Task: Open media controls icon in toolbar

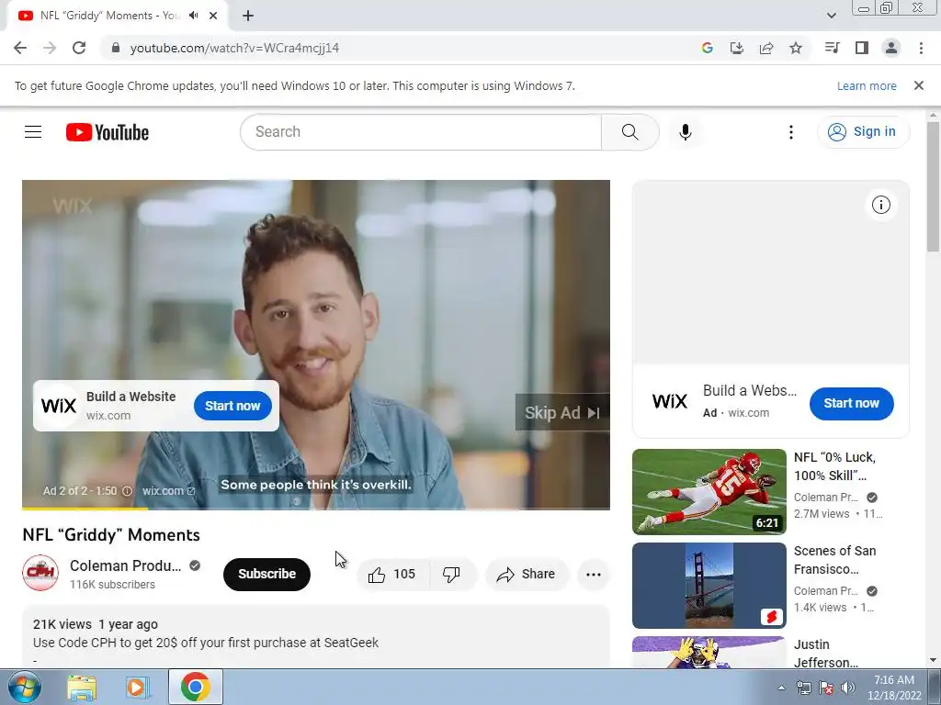Action: click(x=832, y=48)
